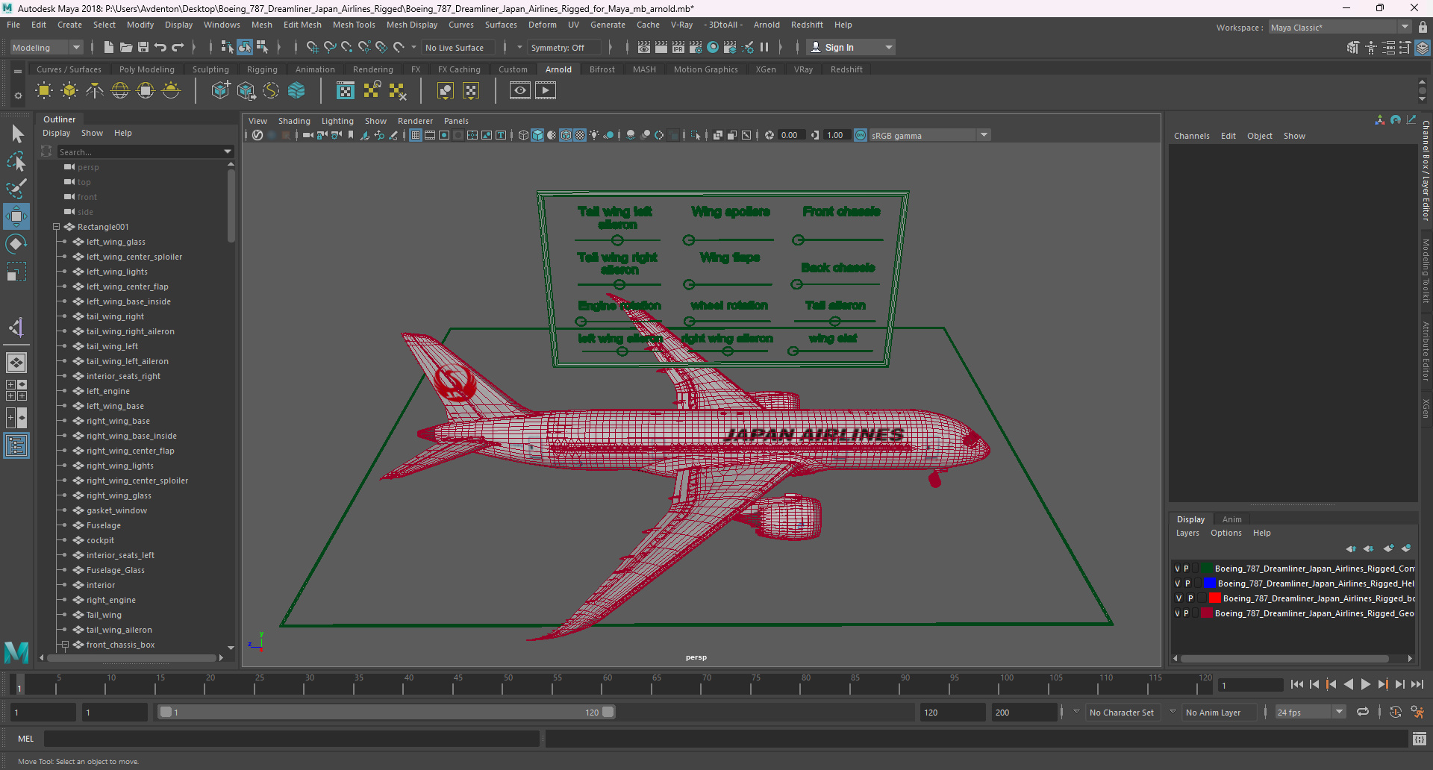
Task: Activate the Scale tool
Action: (x=16, y=272)
